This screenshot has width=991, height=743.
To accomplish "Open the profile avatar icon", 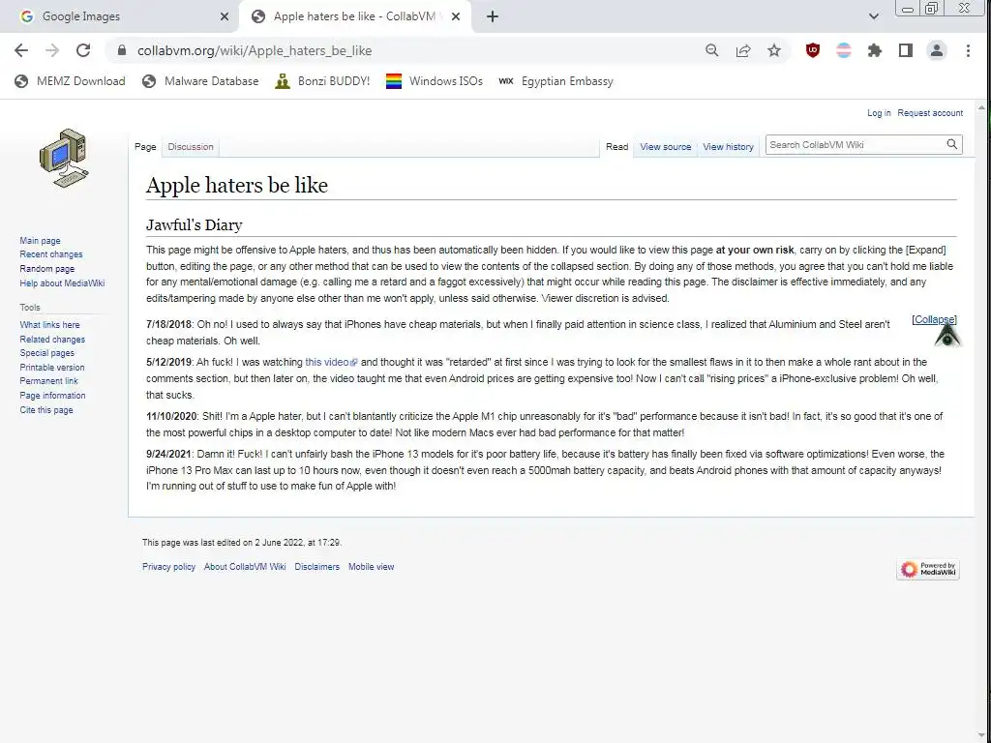I will (937, 50).
